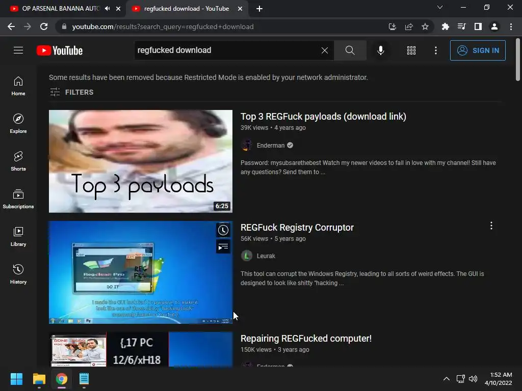Image resolution: width=522 pixels, height=391 pixels.
Task: Open Leurak channel name link
Action: (x=266, y=256)
